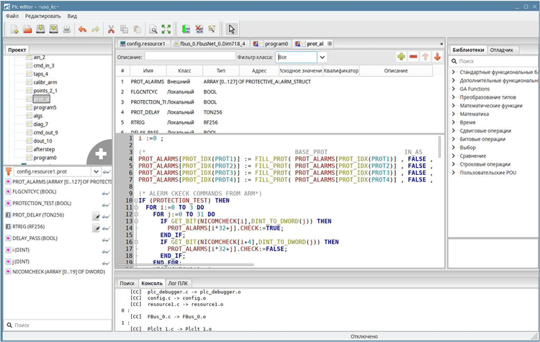Viewport: 540px width, 342px height.
Task: Click debug glasses for DELAY_PASS (BOOL)
Action: [x=106, y=240]
